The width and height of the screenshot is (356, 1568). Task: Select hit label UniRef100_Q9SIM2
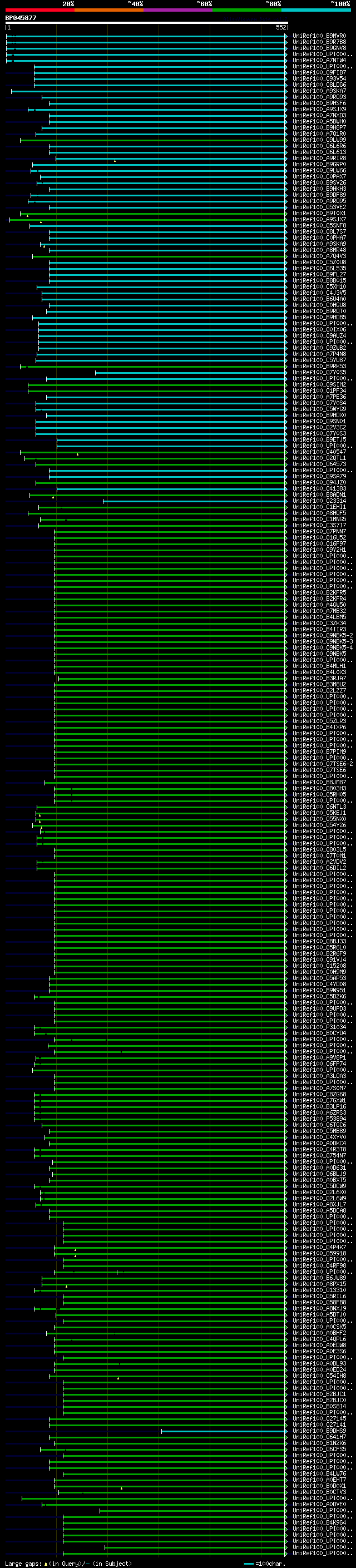[x=319, y=385]
